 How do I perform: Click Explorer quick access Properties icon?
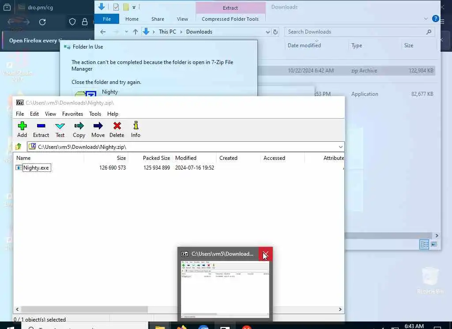pos(116,7)
